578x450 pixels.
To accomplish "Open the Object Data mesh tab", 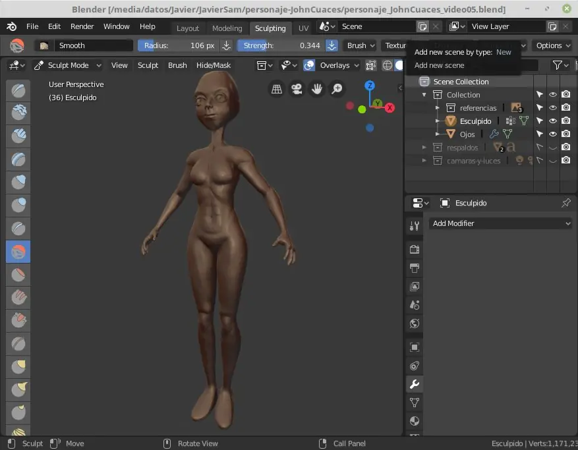I will point(415,403).
